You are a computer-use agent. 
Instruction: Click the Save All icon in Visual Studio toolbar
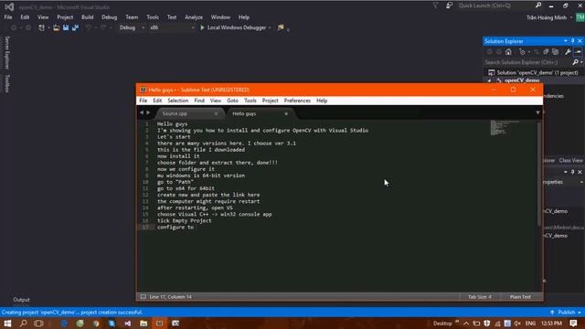pyautogui.click(x=75, y=27)
